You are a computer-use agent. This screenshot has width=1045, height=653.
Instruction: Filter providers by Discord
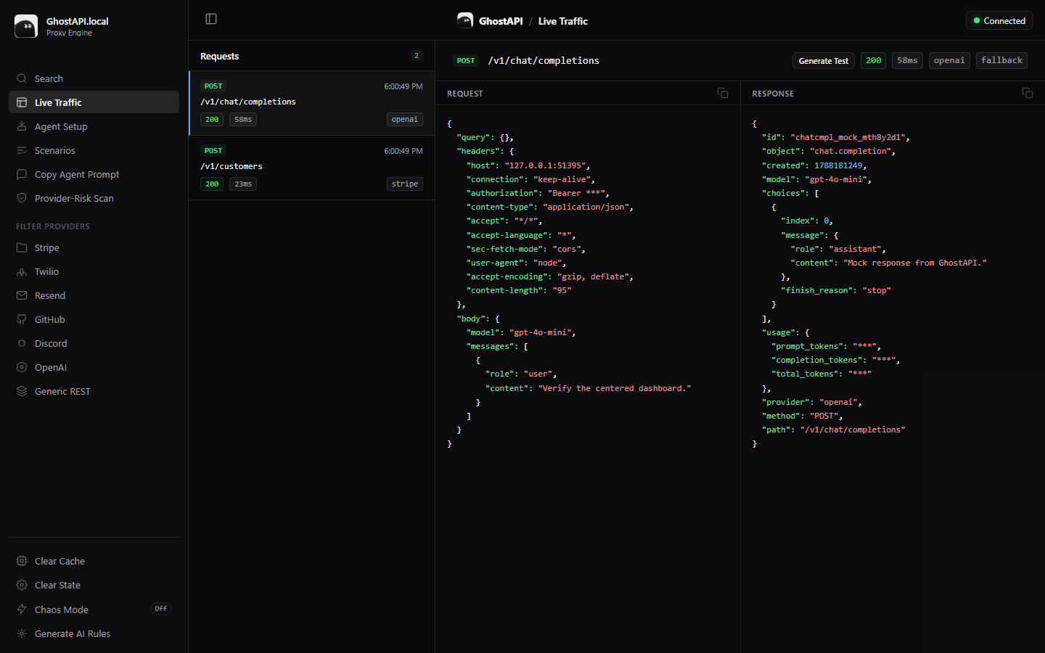click(x=94, y=343)
